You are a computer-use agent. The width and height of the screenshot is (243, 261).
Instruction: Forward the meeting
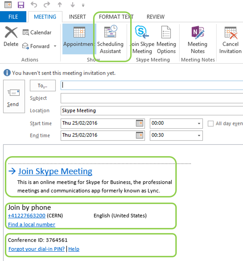36,46
